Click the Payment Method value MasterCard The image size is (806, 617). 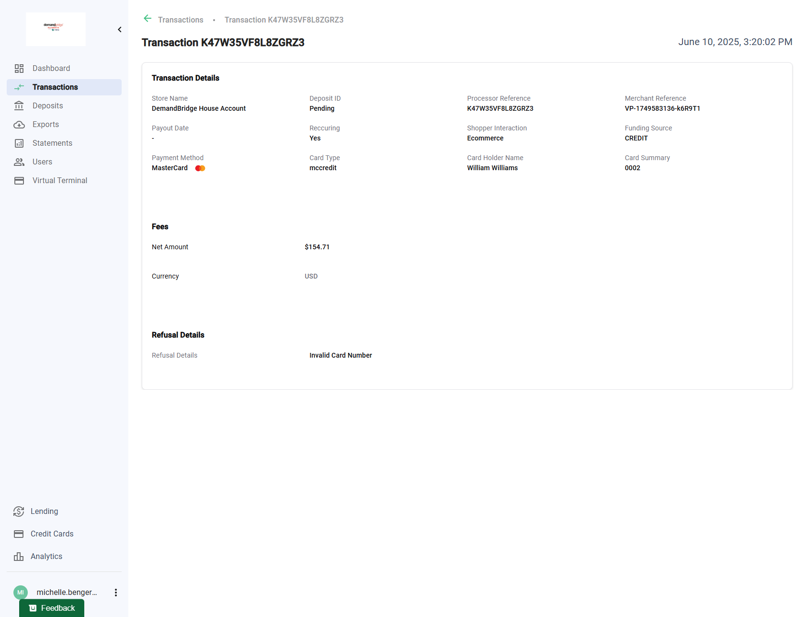click(x=170, y=168)
